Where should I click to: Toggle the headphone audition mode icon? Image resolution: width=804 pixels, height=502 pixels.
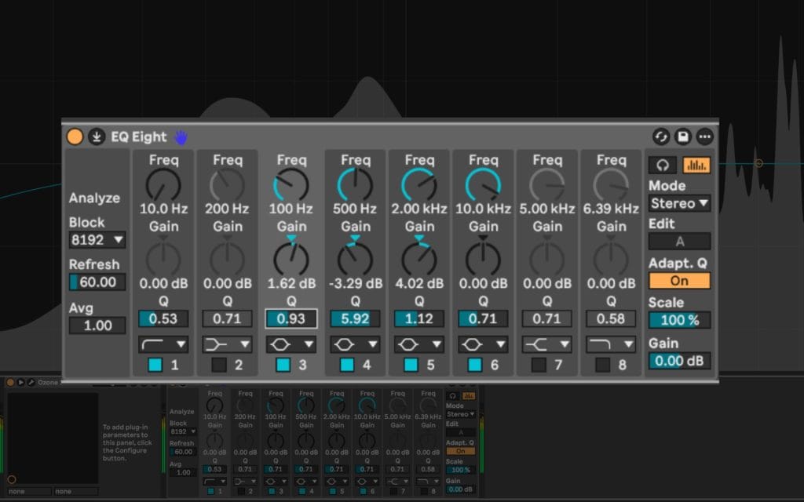[662, 166]
